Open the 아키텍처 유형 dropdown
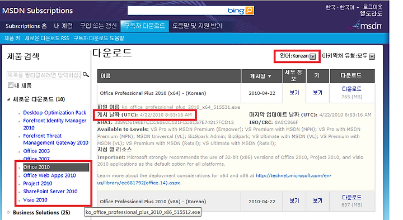Screen dimensions: 403x220 point(372,56)
